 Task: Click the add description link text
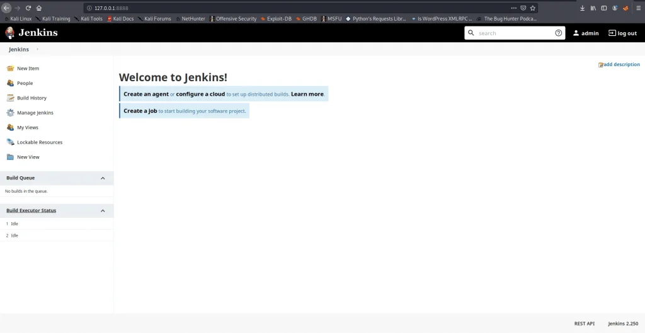tap(622, 64)
